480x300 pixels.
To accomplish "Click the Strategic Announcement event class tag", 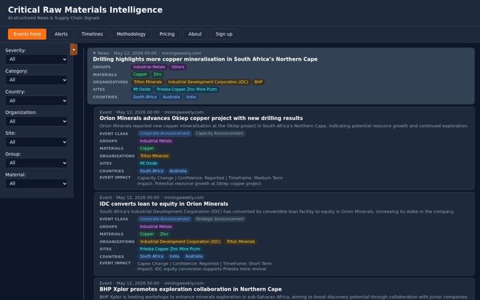I will click(220, 219).
